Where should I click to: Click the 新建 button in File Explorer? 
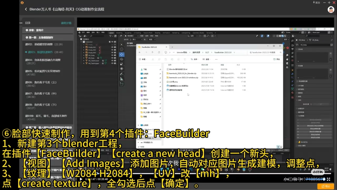[142, 59]
